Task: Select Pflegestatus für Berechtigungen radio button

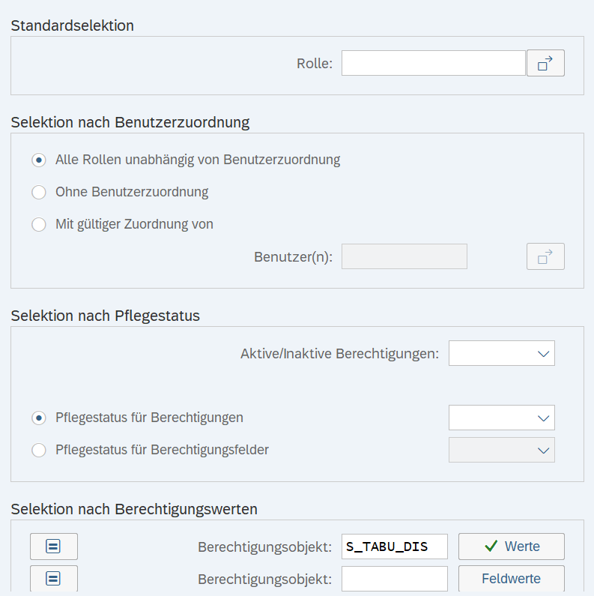Action: pyautogui.click(x=39, y=418)
